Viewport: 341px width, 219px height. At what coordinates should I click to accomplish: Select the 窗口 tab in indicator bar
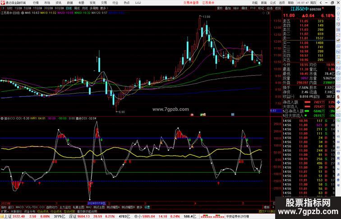pyautogui.click(x=11, y=207)
